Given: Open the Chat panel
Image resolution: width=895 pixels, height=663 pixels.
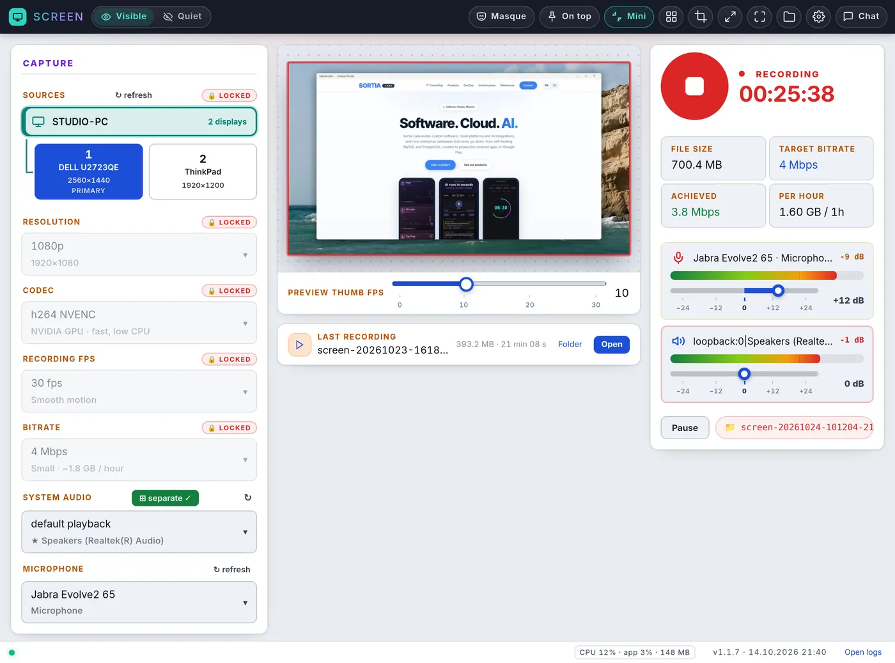Looking at the screenshot, I should 861,17.
